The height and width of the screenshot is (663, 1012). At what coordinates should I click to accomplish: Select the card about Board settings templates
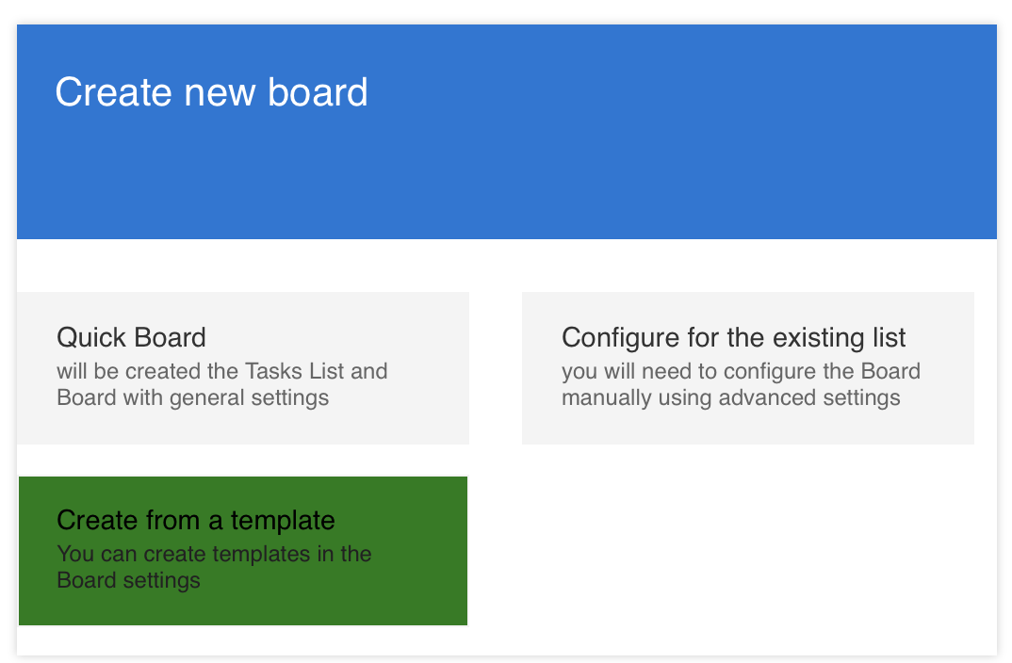(242, 550)
